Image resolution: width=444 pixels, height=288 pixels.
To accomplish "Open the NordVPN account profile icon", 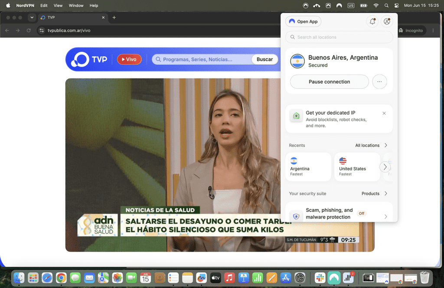I will point(387,22).
